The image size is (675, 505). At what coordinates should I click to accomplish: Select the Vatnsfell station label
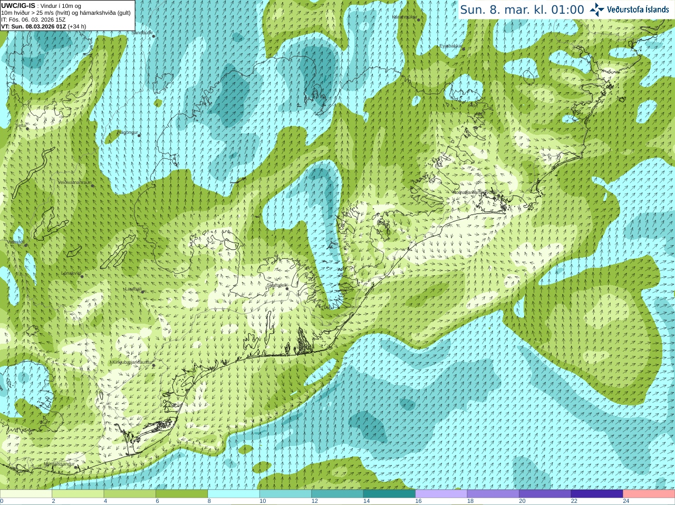coord(15,242)
